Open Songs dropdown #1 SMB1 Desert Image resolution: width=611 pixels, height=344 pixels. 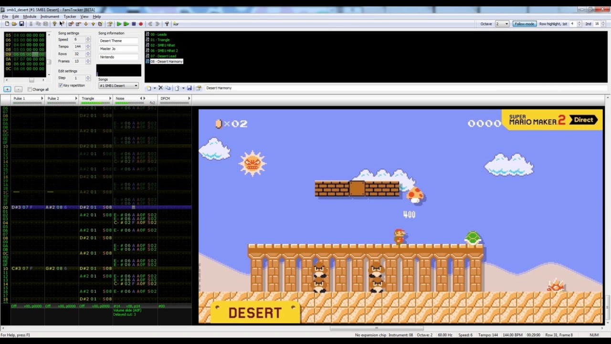(x=118, y=86)
